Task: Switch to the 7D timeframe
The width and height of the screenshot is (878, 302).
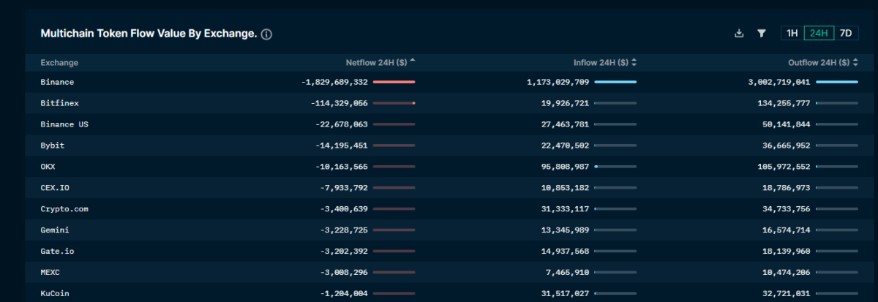Action: 846,33
